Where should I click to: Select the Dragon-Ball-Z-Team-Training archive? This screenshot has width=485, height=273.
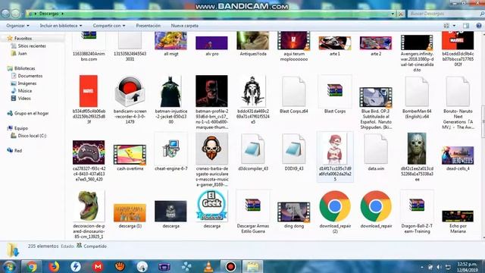(417, 212)
